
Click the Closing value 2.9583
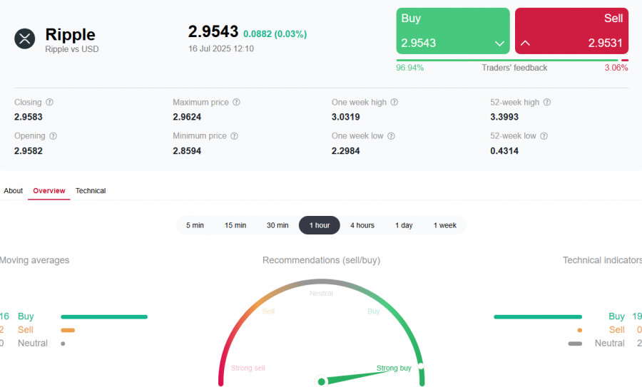29,117
